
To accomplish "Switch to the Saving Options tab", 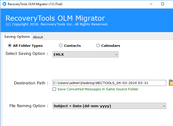I will (x=17, y=37).
